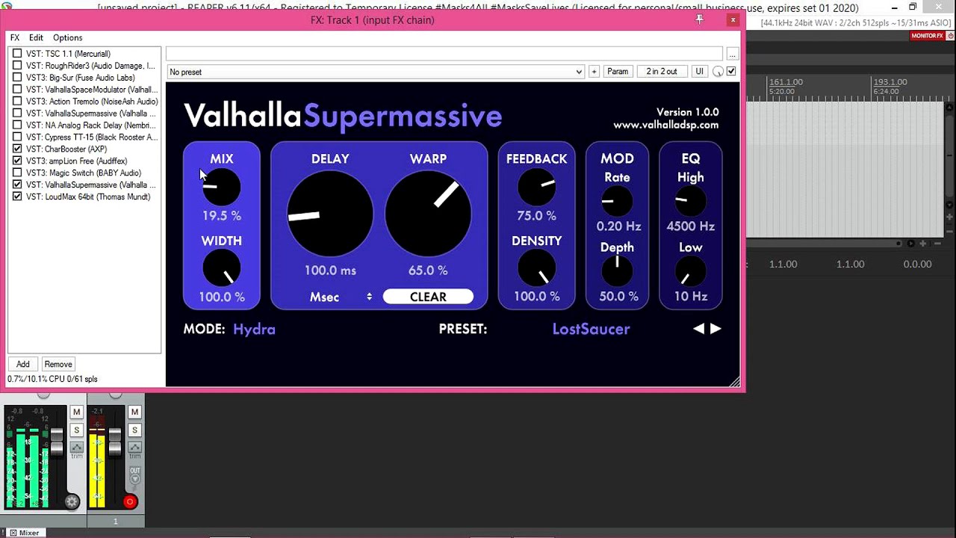Select the ValhallaSpaceModulator plugin row
Image resolution: width=956 pixels, height=538 pixels.
[x=91, y=90]
